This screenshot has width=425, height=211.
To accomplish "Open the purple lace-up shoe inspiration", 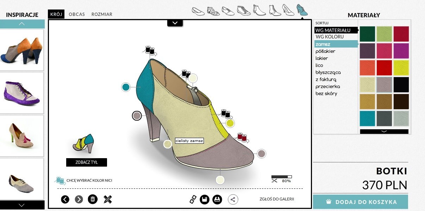I will coord(21,93).
